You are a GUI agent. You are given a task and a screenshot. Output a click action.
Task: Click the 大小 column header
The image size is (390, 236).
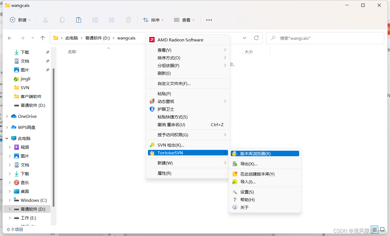(x=248, y=52)
